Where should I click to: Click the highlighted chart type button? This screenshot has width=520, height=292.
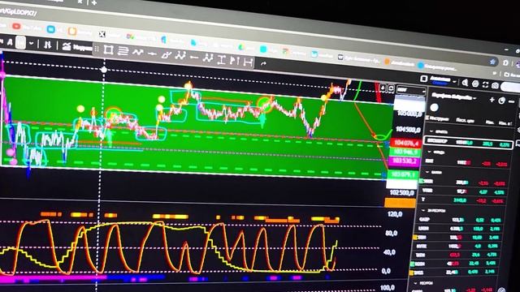[x=20, y=42]
